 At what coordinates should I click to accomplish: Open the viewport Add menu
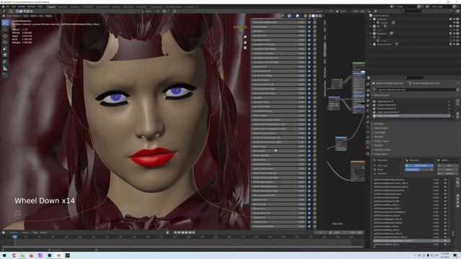point(41,16)
